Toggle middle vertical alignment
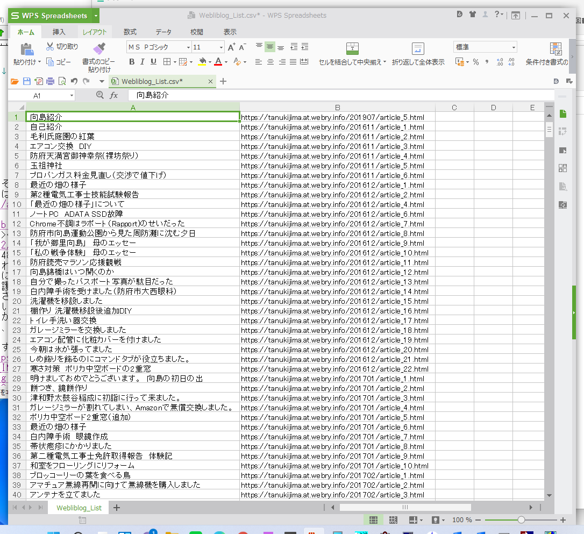 [x=270, y=47]
